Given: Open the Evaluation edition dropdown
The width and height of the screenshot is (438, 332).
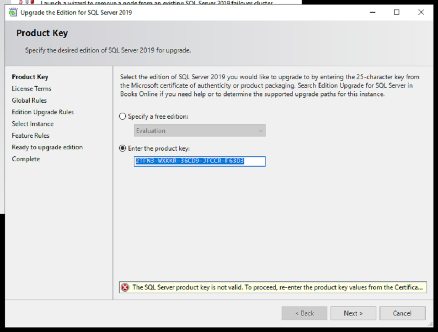Looking at the screenshot, I should [x=200, y=131].
